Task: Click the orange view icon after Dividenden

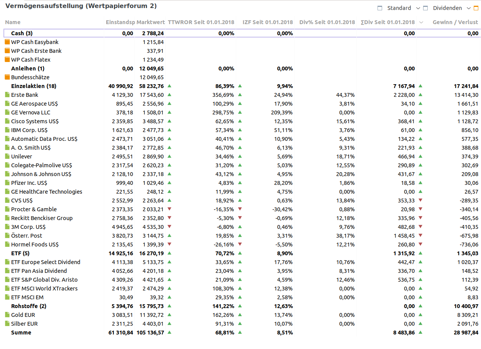Action: click(476, 8)
